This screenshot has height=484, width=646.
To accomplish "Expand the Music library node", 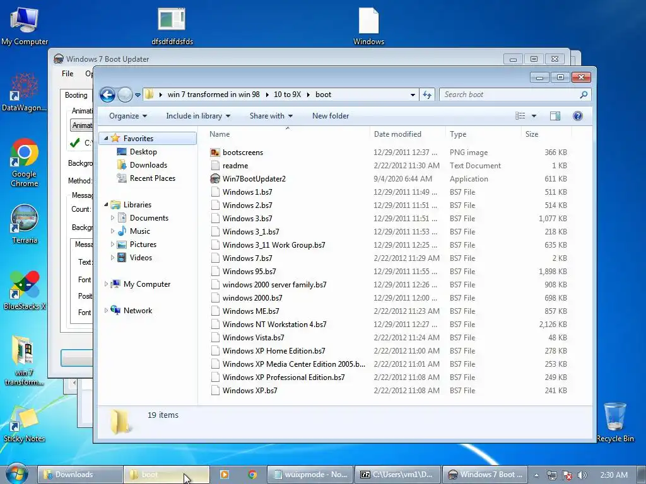I will click(112, 231).
